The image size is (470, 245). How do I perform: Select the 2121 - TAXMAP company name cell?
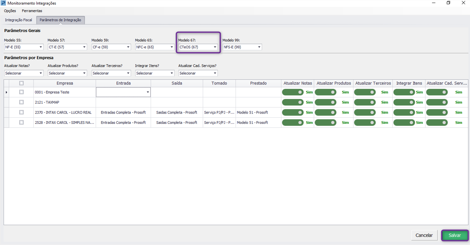coord(65,102)
